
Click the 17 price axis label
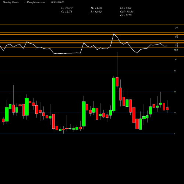click(x=175, y=92)
